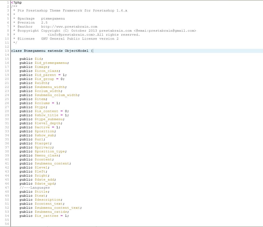Click the 'public $image;' declaration
The image size is (263, 227).
34,67
